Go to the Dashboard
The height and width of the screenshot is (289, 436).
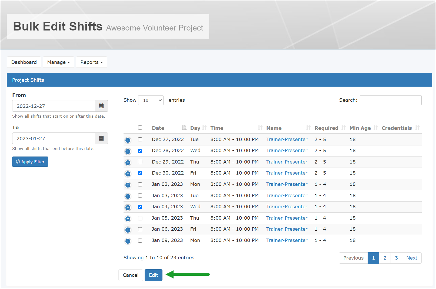(24, 62)
